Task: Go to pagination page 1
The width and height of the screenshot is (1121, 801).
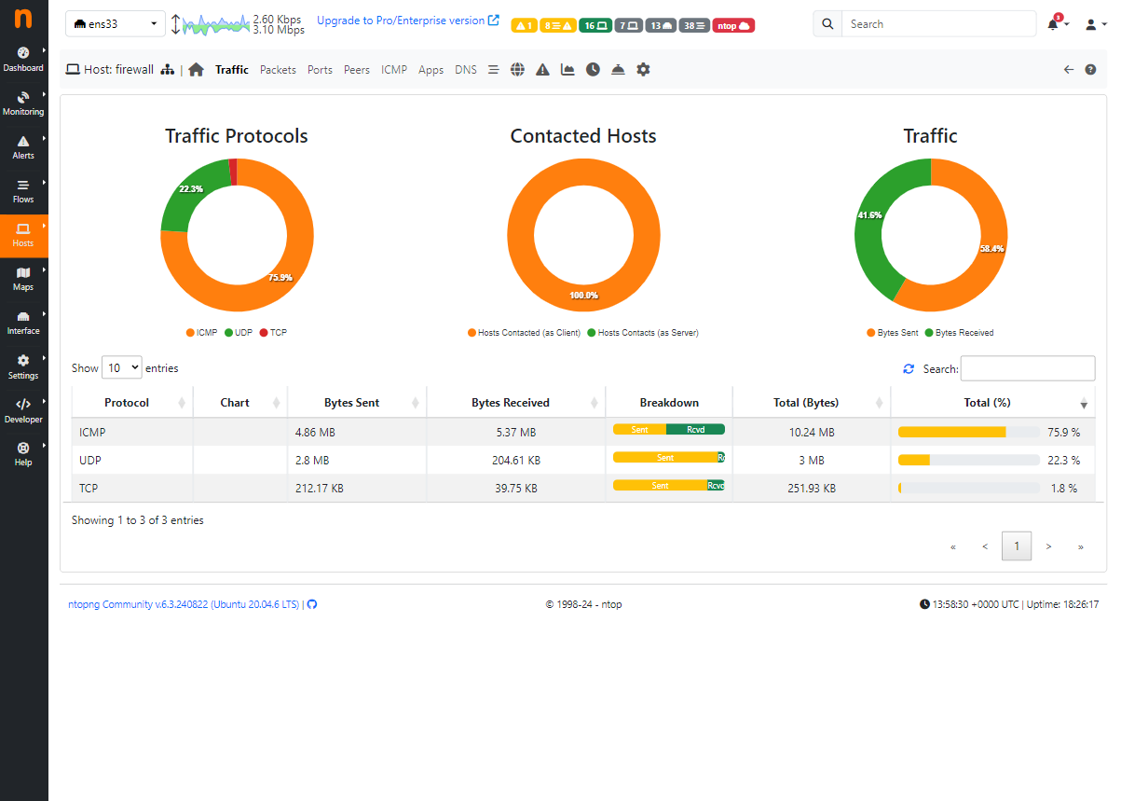Action: click(1017, 546)
